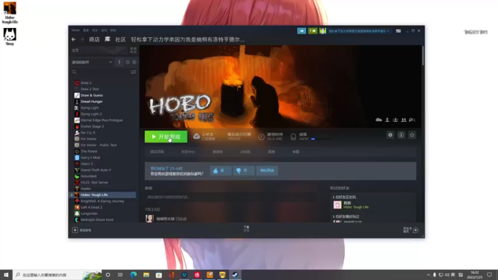498x280 pixels.
Task: Toggle the recent-activity clock filter icon
Action: [128, 62]
